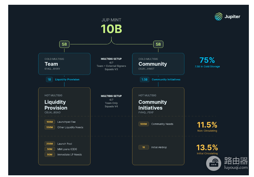Screen dimensions: 254x177
Task: Click 'Initial Airdrop' label
Action: (159, 147)
